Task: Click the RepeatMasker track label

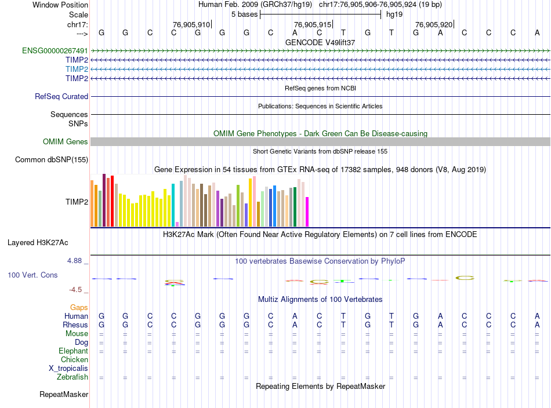Action: click(x=64, y=394)
